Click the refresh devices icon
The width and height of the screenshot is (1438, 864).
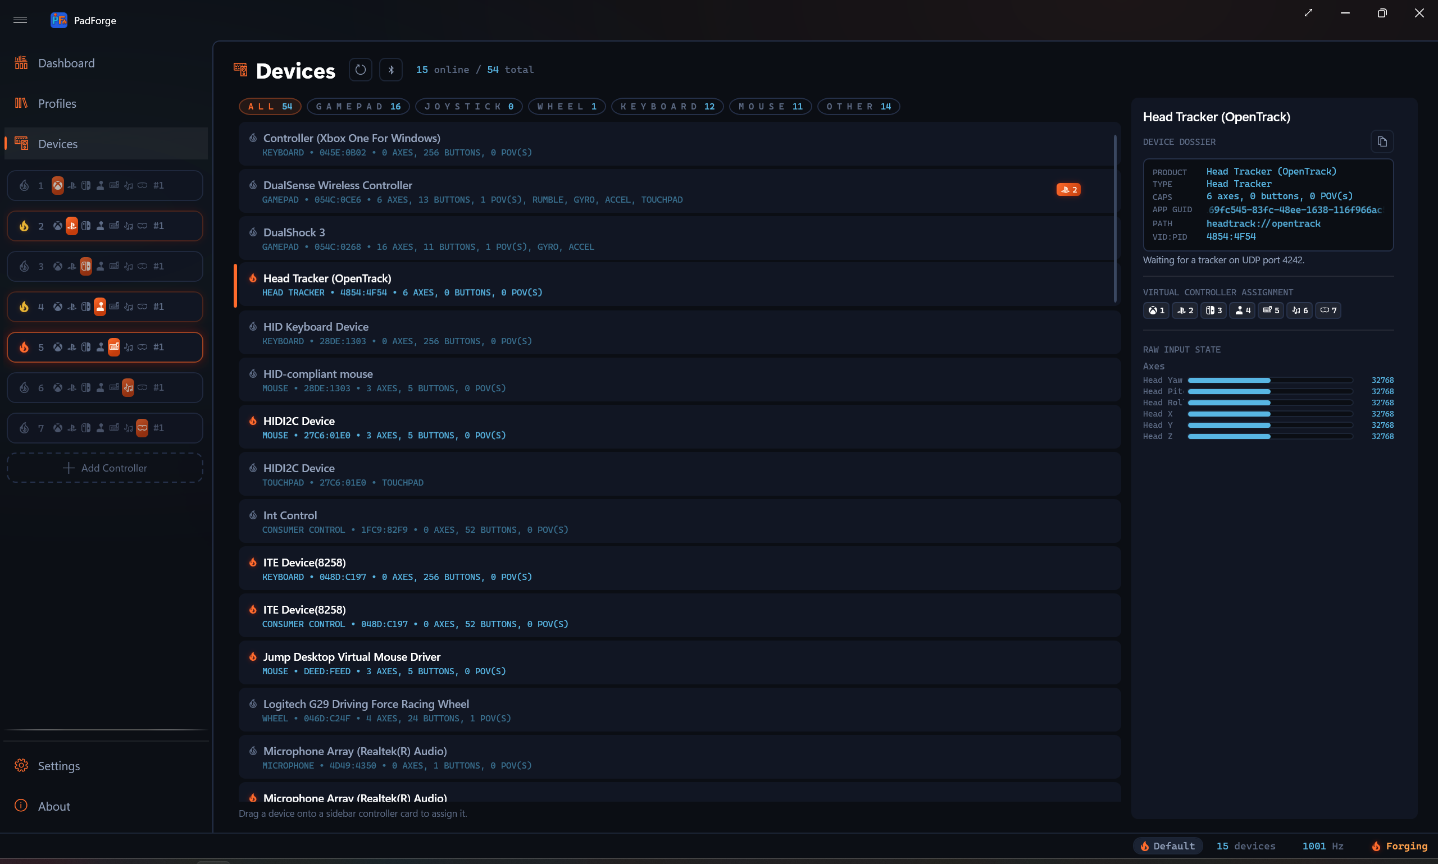coord(361,70)
